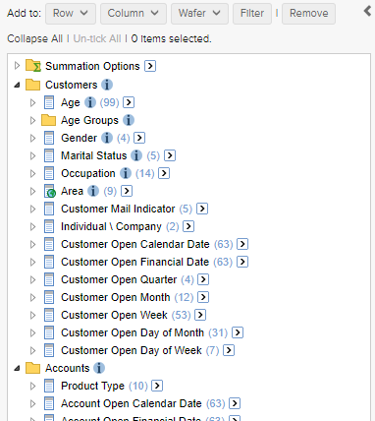Open arrow button next to Summation Options
The height and width of the screenshot is (421, 375).
click(x=150, y=66)
